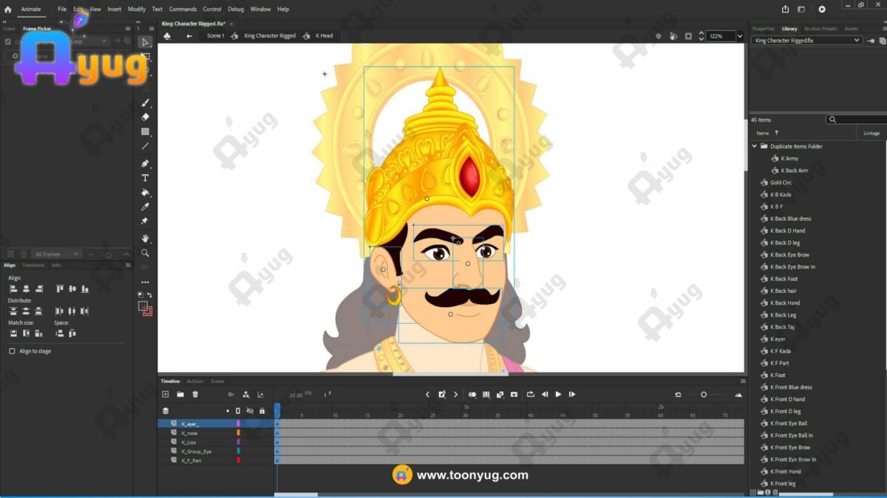This screenshot has width=887, height=498.
Task: Click the Name column sort arrow
Action: pos(776,133)
